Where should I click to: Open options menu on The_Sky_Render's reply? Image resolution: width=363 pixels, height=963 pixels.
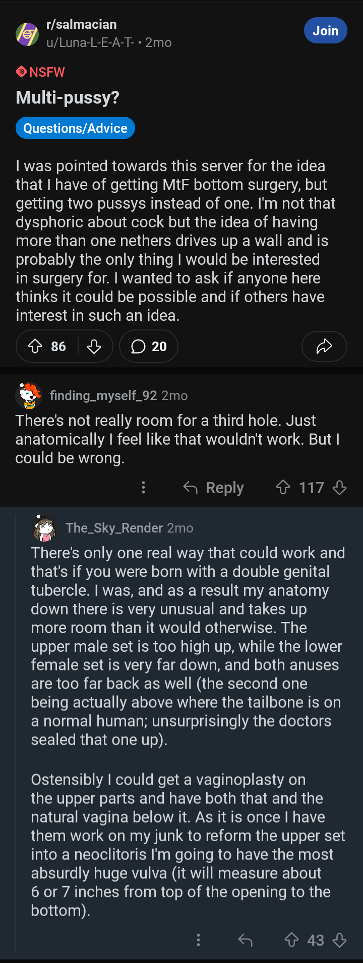[198, 940]
